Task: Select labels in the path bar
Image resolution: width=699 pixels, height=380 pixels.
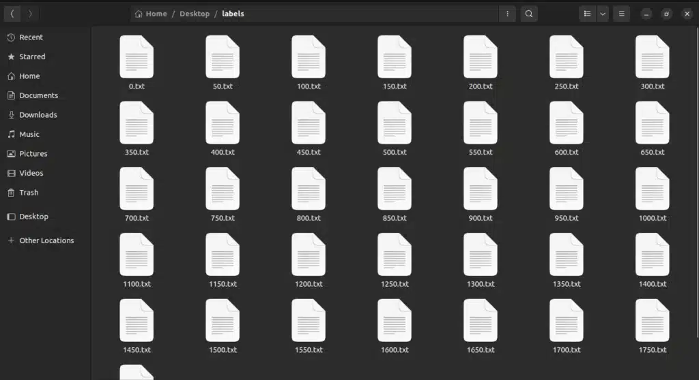Action: (233, 14)
